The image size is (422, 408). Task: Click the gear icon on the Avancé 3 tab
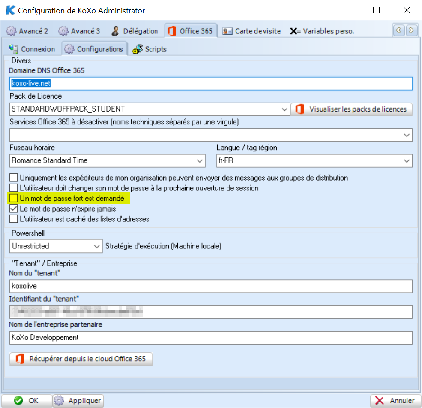click(x=63, y=31)
